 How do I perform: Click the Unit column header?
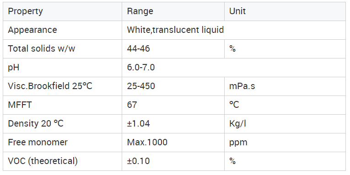click(x=237, y=11)
